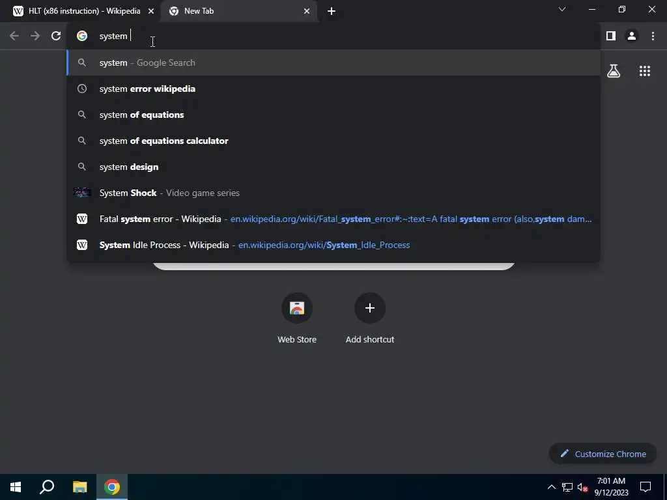This screenshot has width=667, height=500.
Task: Go forward with the forward arrow
Action: click(35, 36)
